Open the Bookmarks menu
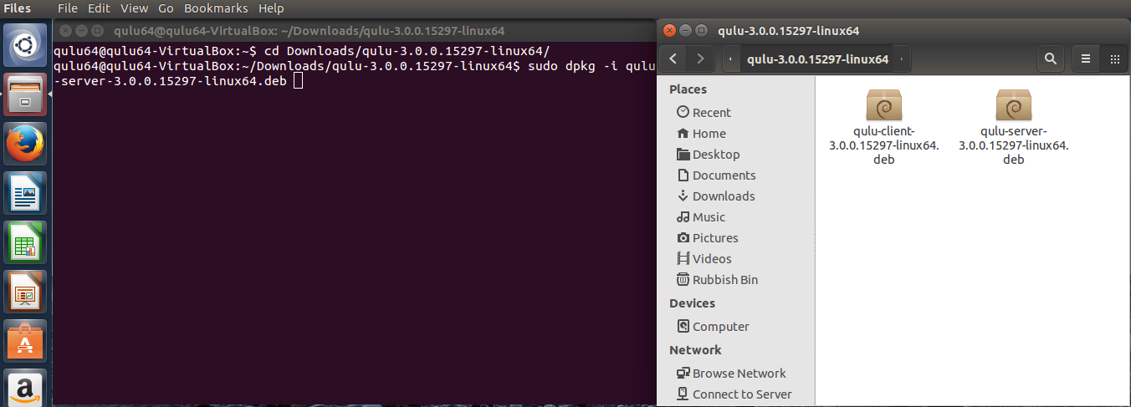The height and width of the screenshot is (407, 1131). (x=216, y=8)
